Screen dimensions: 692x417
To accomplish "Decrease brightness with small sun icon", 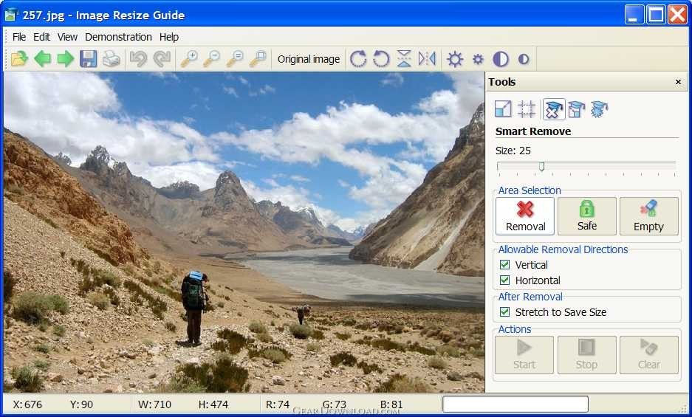I will click(x=478, y=59).
